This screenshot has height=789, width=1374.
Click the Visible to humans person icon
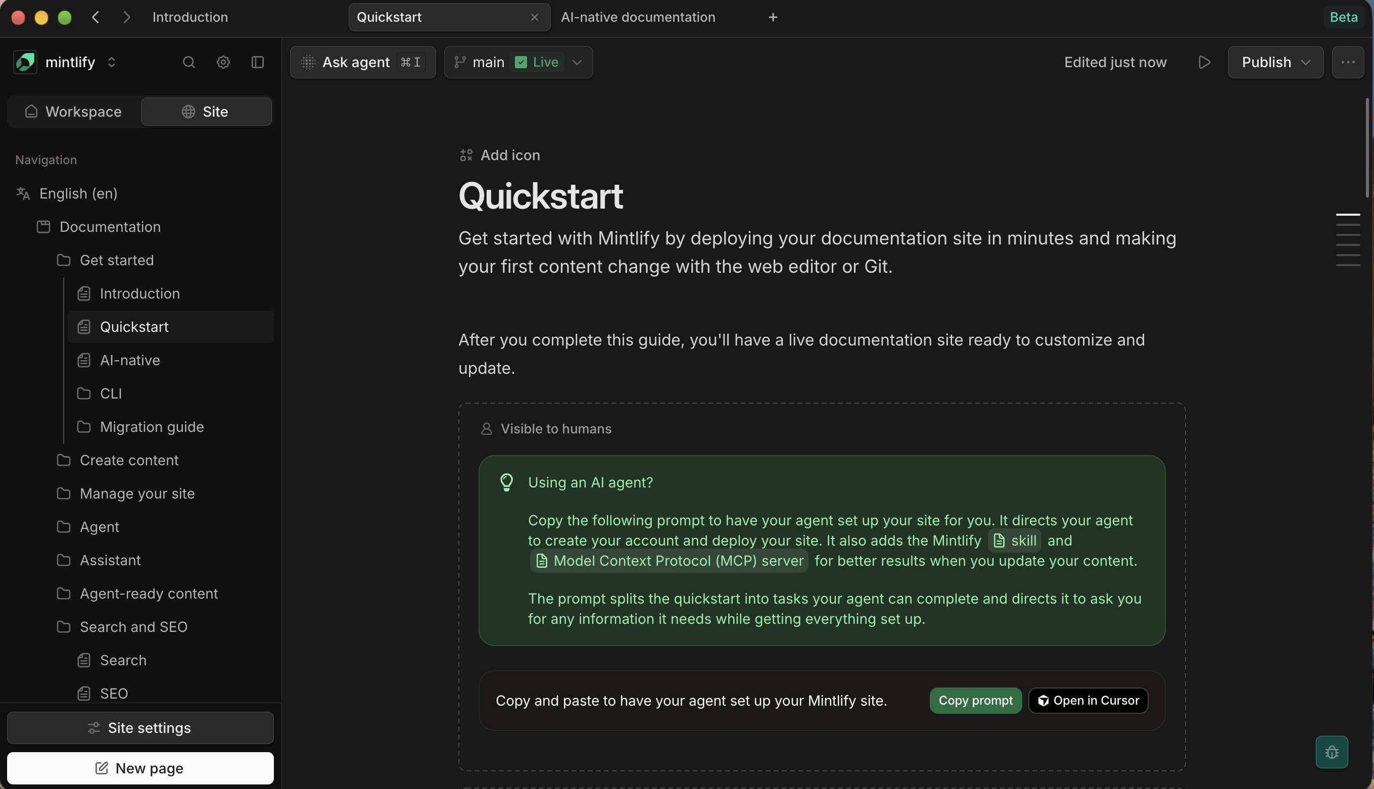point(486,429)
